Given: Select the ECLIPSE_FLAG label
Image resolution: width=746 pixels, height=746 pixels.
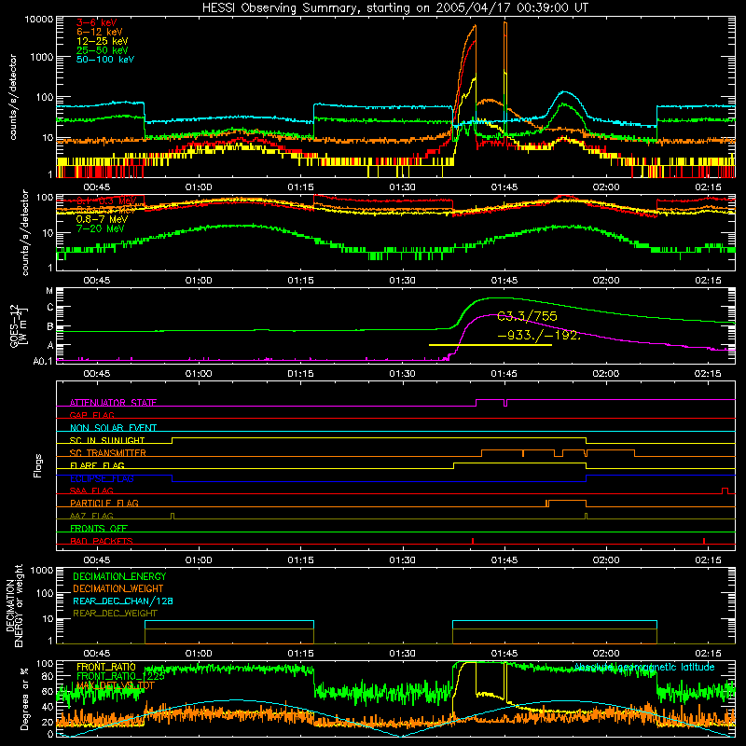Looking at the screenshot, I should click(102, 478).
